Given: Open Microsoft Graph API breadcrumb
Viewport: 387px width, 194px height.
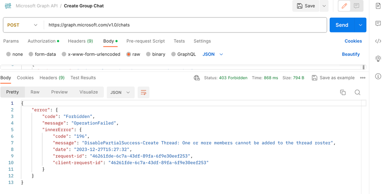Looking at the screenshot, I should pos(37,6).
